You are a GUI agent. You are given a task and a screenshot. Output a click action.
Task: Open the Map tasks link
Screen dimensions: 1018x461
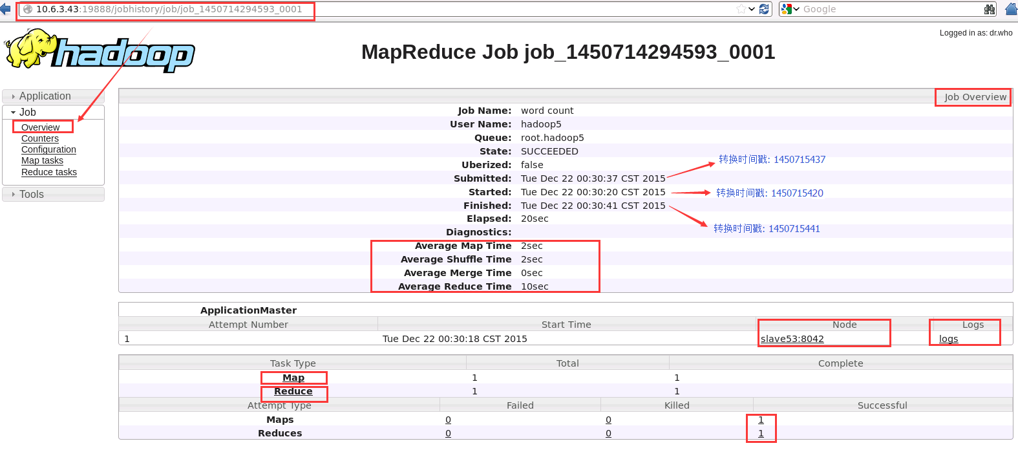tap(42, 160)
